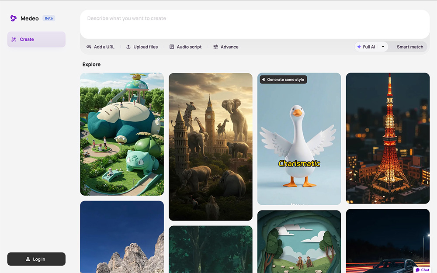
Task: Open the night car light trails thumbnail
Action: point(388,241)
